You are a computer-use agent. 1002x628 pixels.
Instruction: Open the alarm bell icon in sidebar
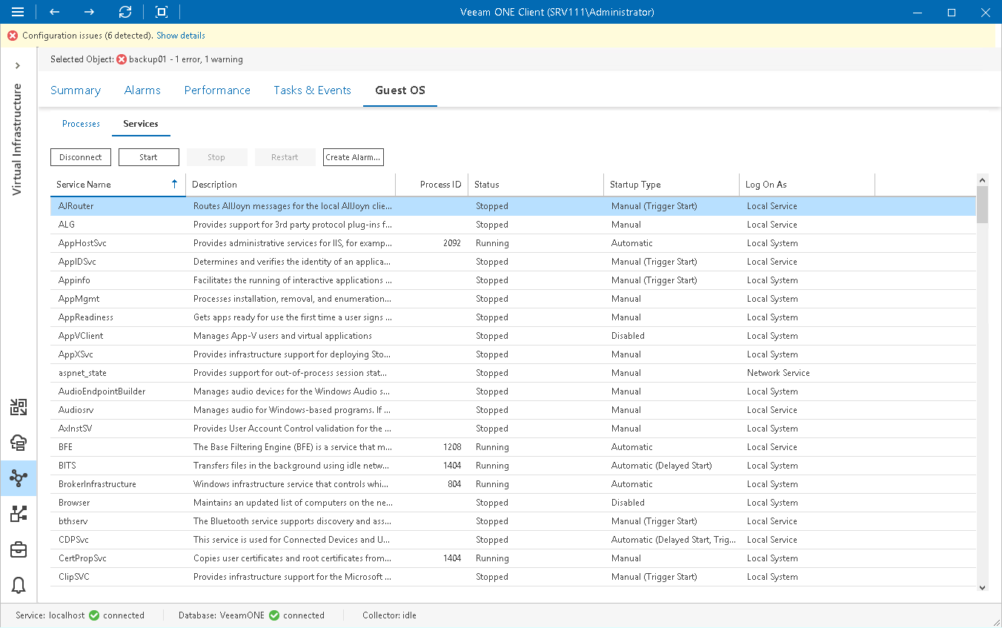[x=19, y=585]
